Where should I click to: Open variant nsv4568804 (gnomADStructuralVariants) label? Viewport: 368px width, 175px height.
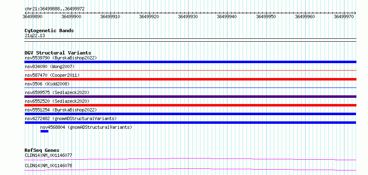[86, 127]
